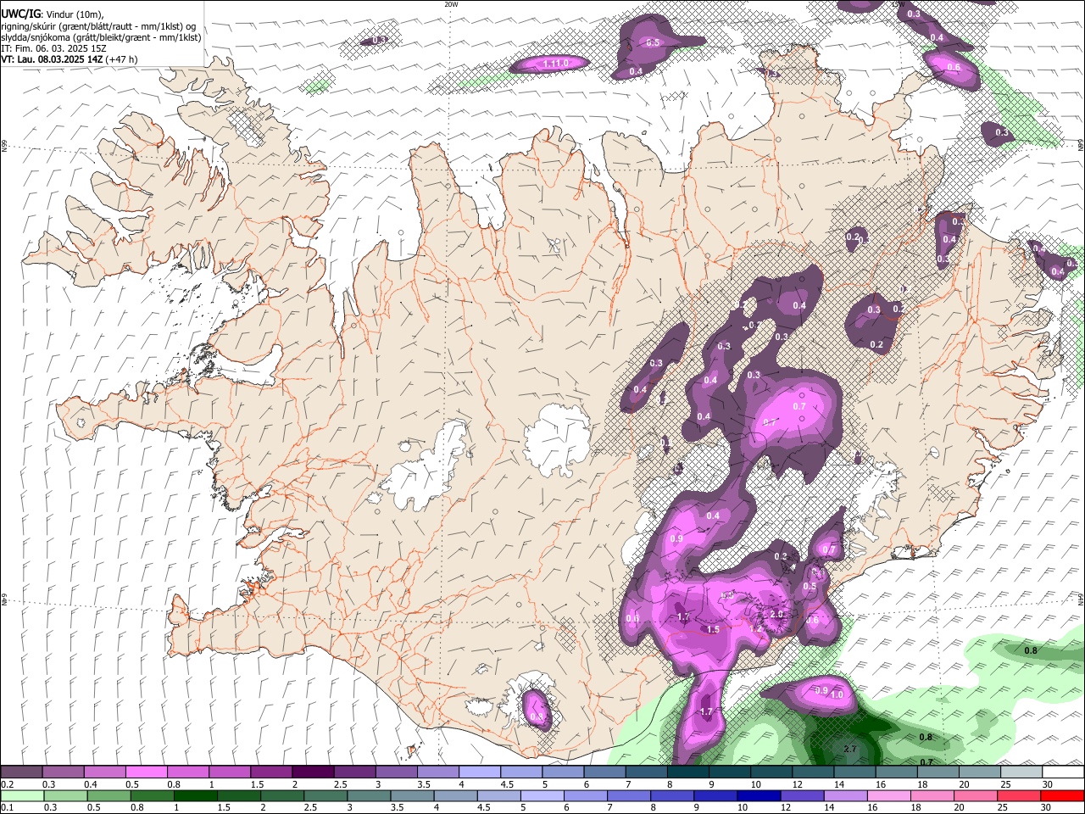
Task: Click the '3.5' tick on the snow legend row
Action: pos(422,784)
